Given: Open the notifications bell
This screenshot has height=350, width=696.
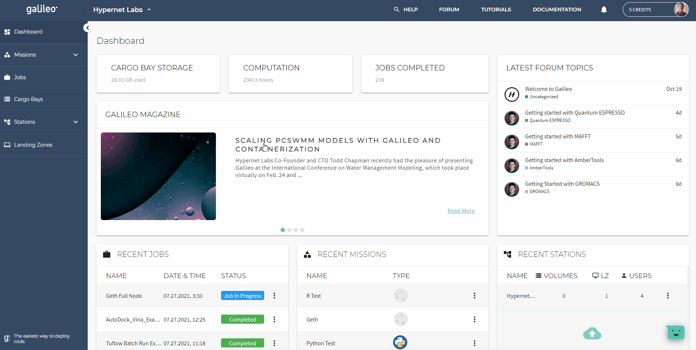Looking at the screenshot, I should [x=604, y=10].
